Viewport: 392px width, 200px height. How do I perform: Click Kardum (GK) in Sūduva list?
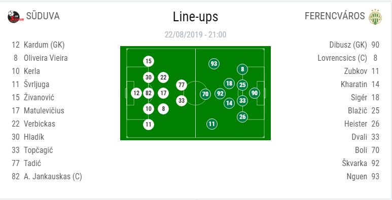tap(44, 45)
